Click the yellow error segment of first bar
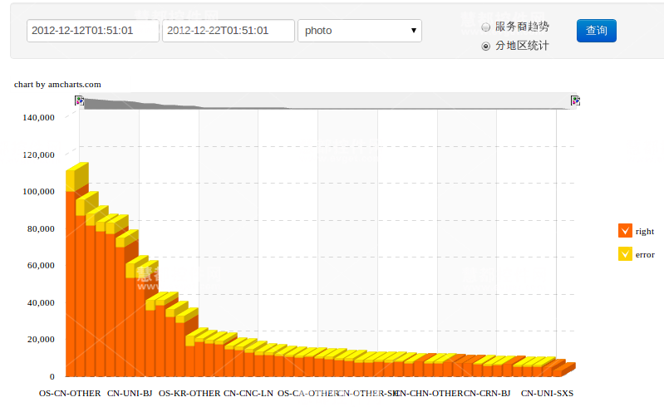 click(71, 181)
